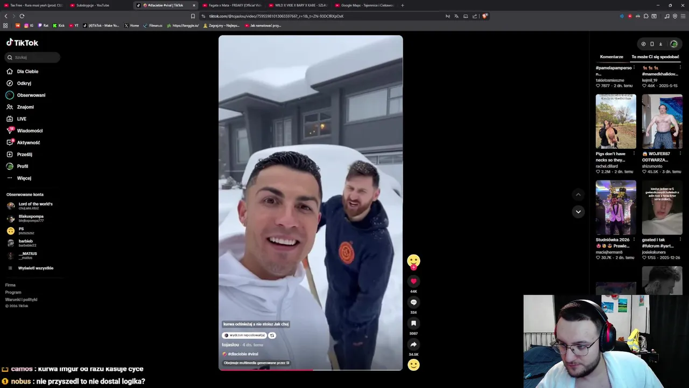Viewport: 689px width, 388px height.
Task: Open Blakuxpompa followed account
Action: coord(25,218)
